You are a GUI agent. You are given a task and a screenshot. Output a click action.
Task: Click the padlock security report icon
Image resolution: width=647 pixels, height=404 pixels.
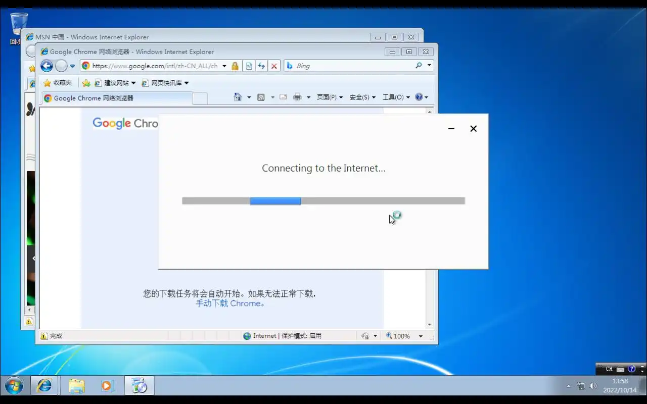(x=235, y=66)
